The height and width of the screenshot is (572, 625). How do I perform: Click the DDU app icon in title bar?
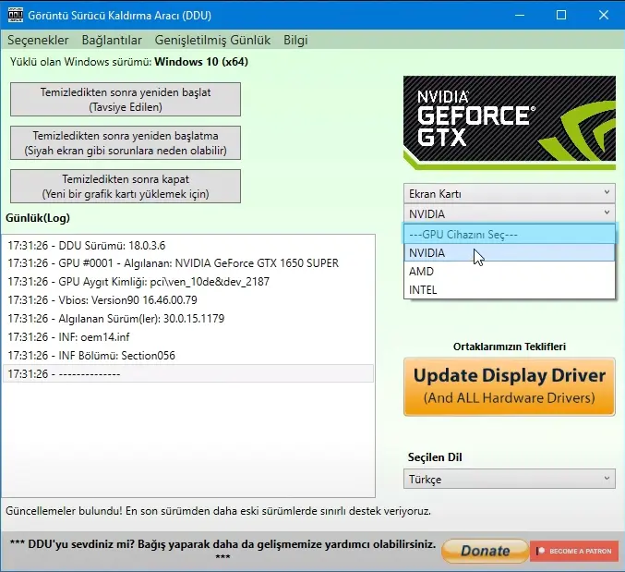[16, 15]
